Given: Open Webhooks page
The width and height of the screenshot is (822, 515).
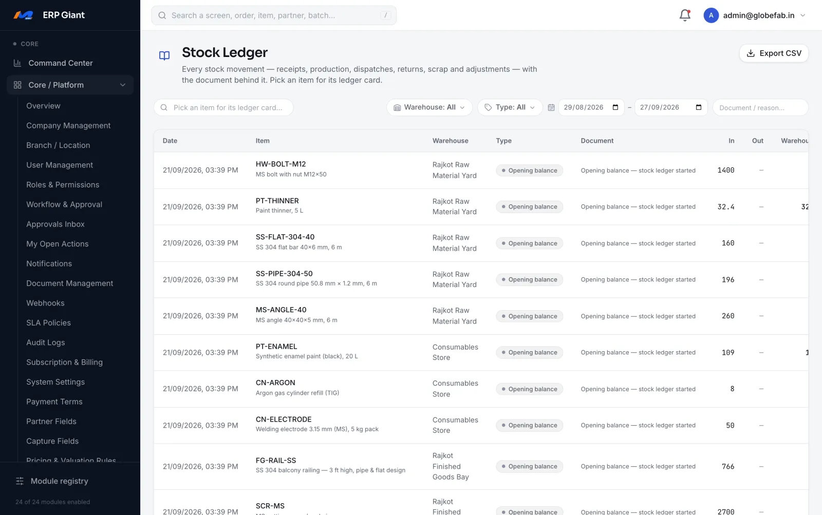Looking at the screenshot, I should click(45, 303).
